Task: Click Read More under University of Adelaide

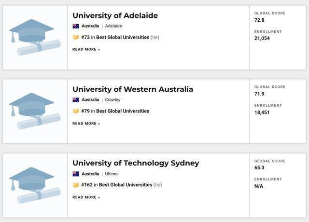Action: (x=86, y=49)
